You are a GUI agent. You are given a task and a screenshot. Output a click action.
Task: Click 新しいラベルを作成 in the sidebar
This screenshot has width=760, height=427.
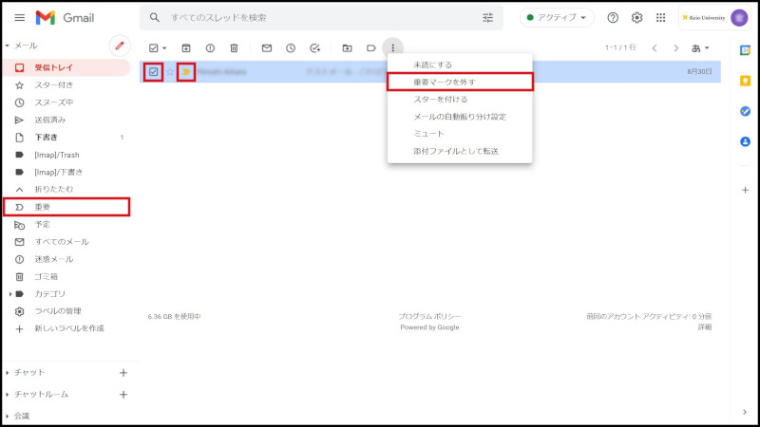tap(69, 328)
